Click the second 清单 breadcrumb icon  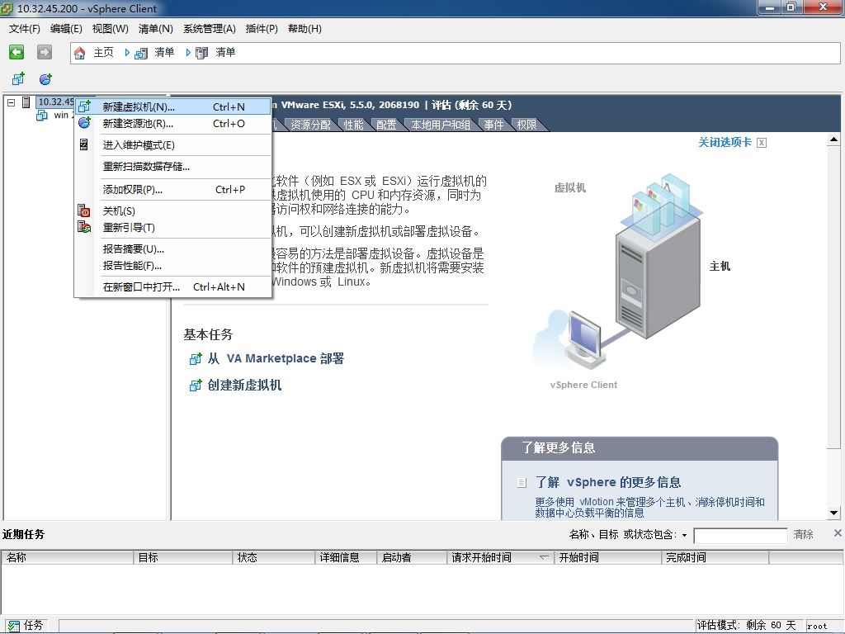tap(201, 53)
